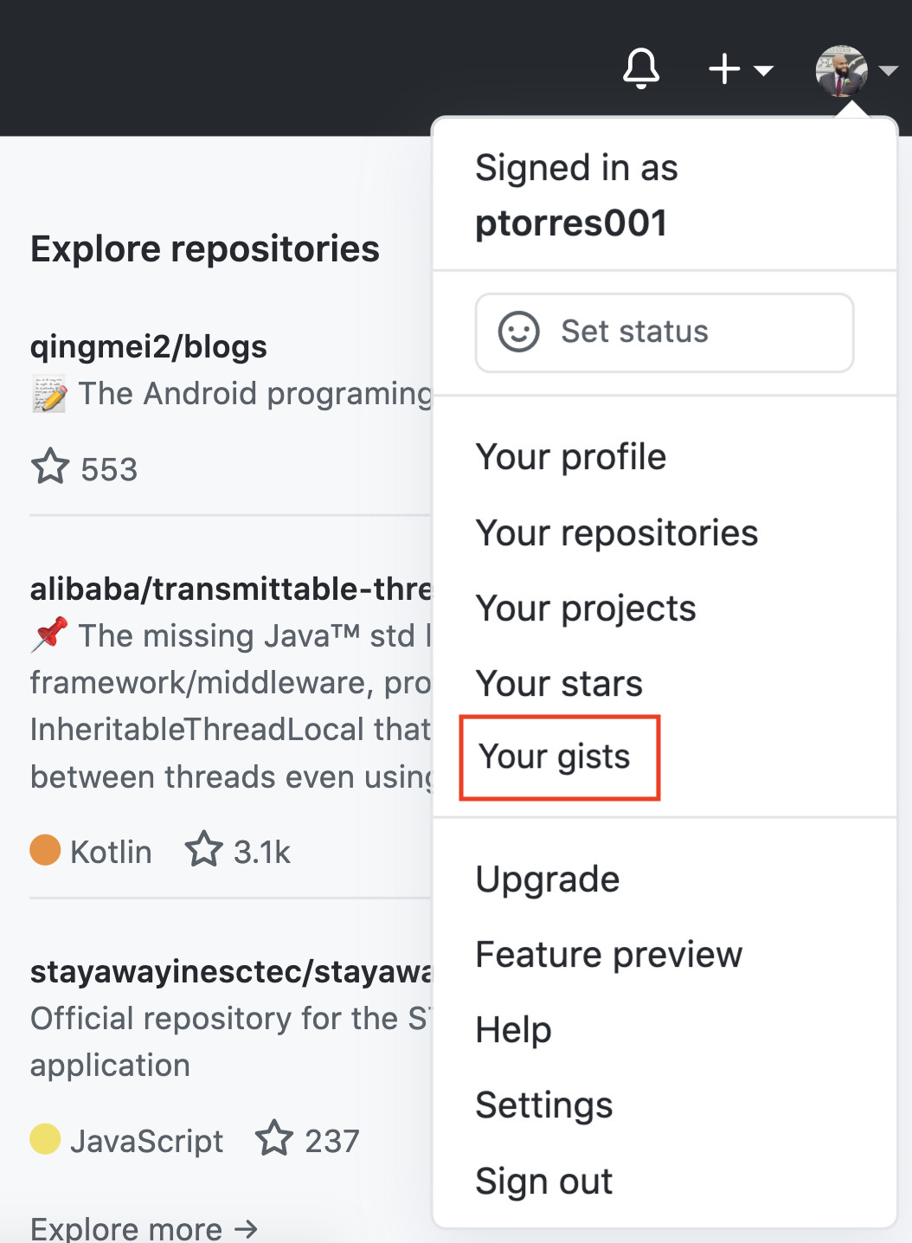Image resolution: width=912 pixels, height=1243 pixels.
Task: Open the qingmei2/blogs repository link
Action: point(149,347)
